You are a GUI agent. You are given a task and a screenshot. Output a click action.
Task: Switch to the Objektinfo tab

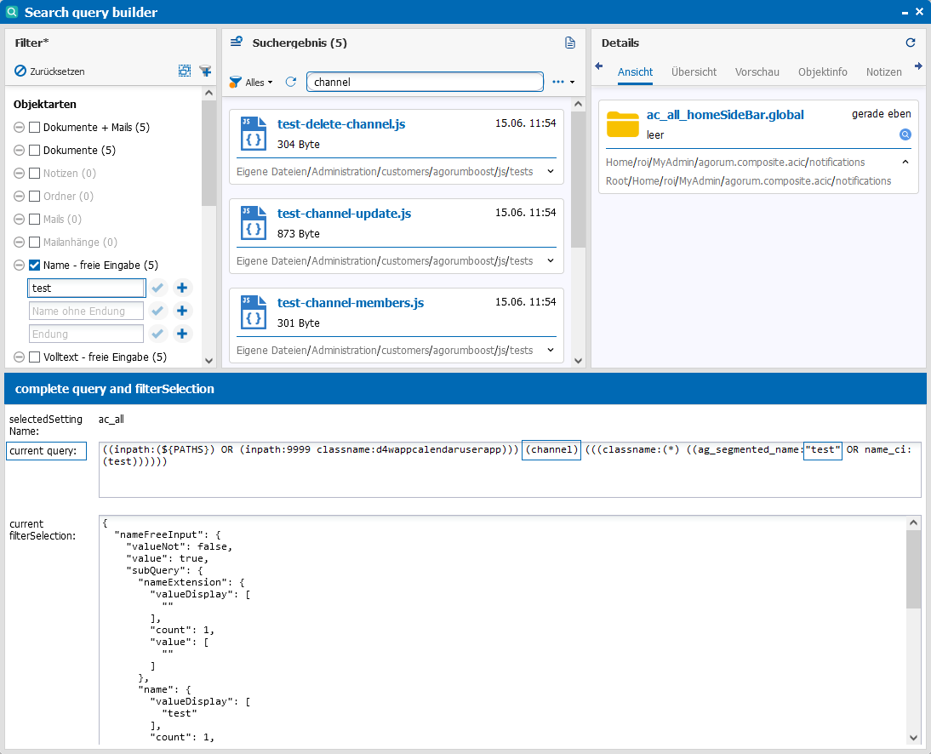[822, 71]
